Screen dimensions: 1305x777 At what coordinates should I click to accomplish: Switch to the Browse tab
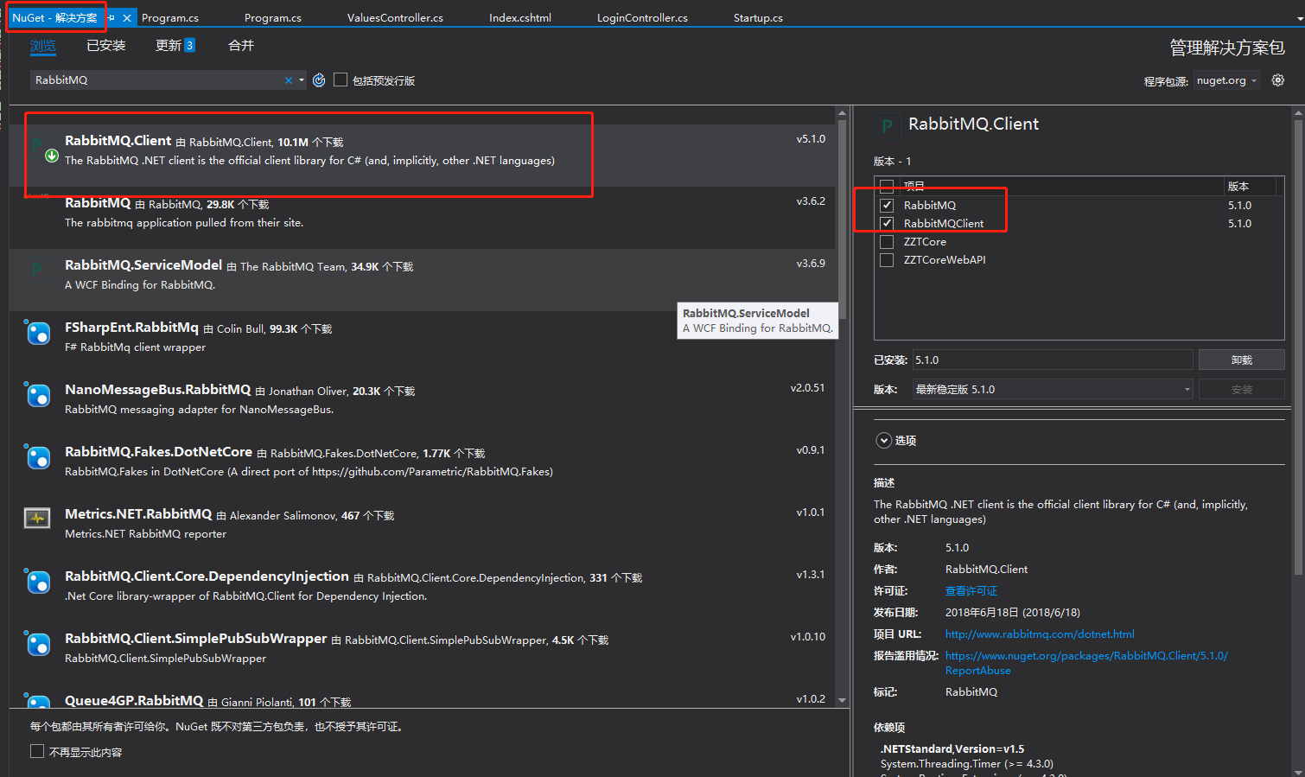click(x=42, y=45)
